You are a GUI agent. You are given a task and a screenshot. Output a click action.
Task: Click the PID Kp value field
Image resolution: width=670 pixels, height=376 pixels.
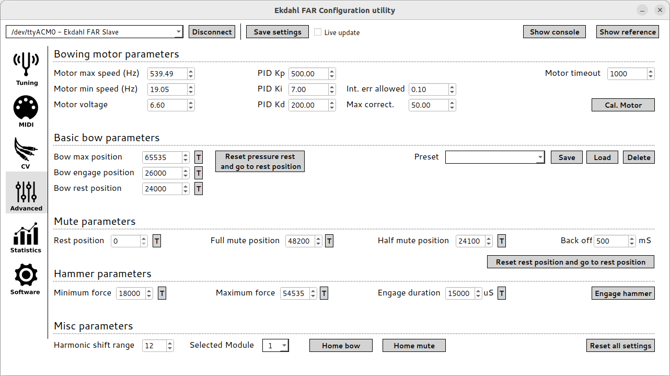coord(308,74)
